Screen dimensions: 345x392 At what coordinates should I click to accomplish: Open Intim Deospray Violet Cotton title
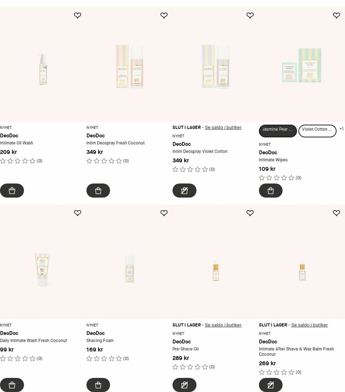pos(200,152)
